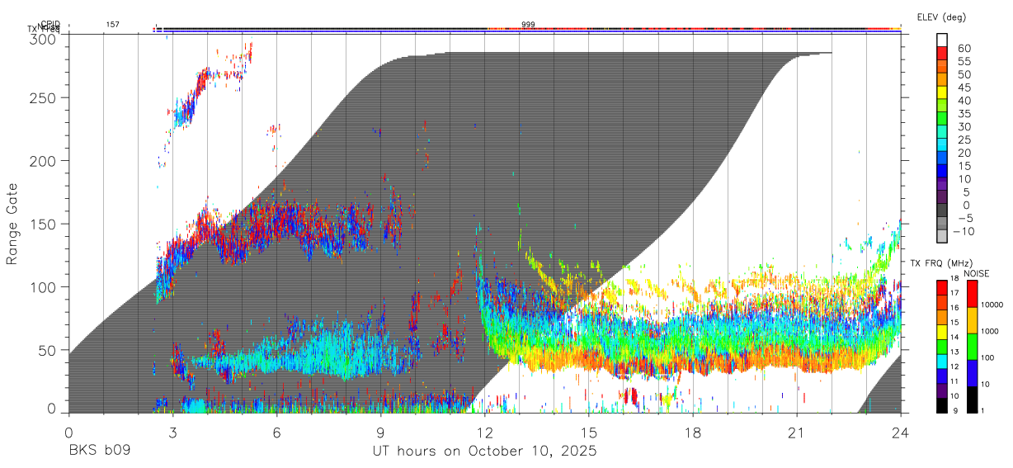Click the cyan segment of the ELEV color bar
The image size is (1013, 468).
[x=943, y=145]
